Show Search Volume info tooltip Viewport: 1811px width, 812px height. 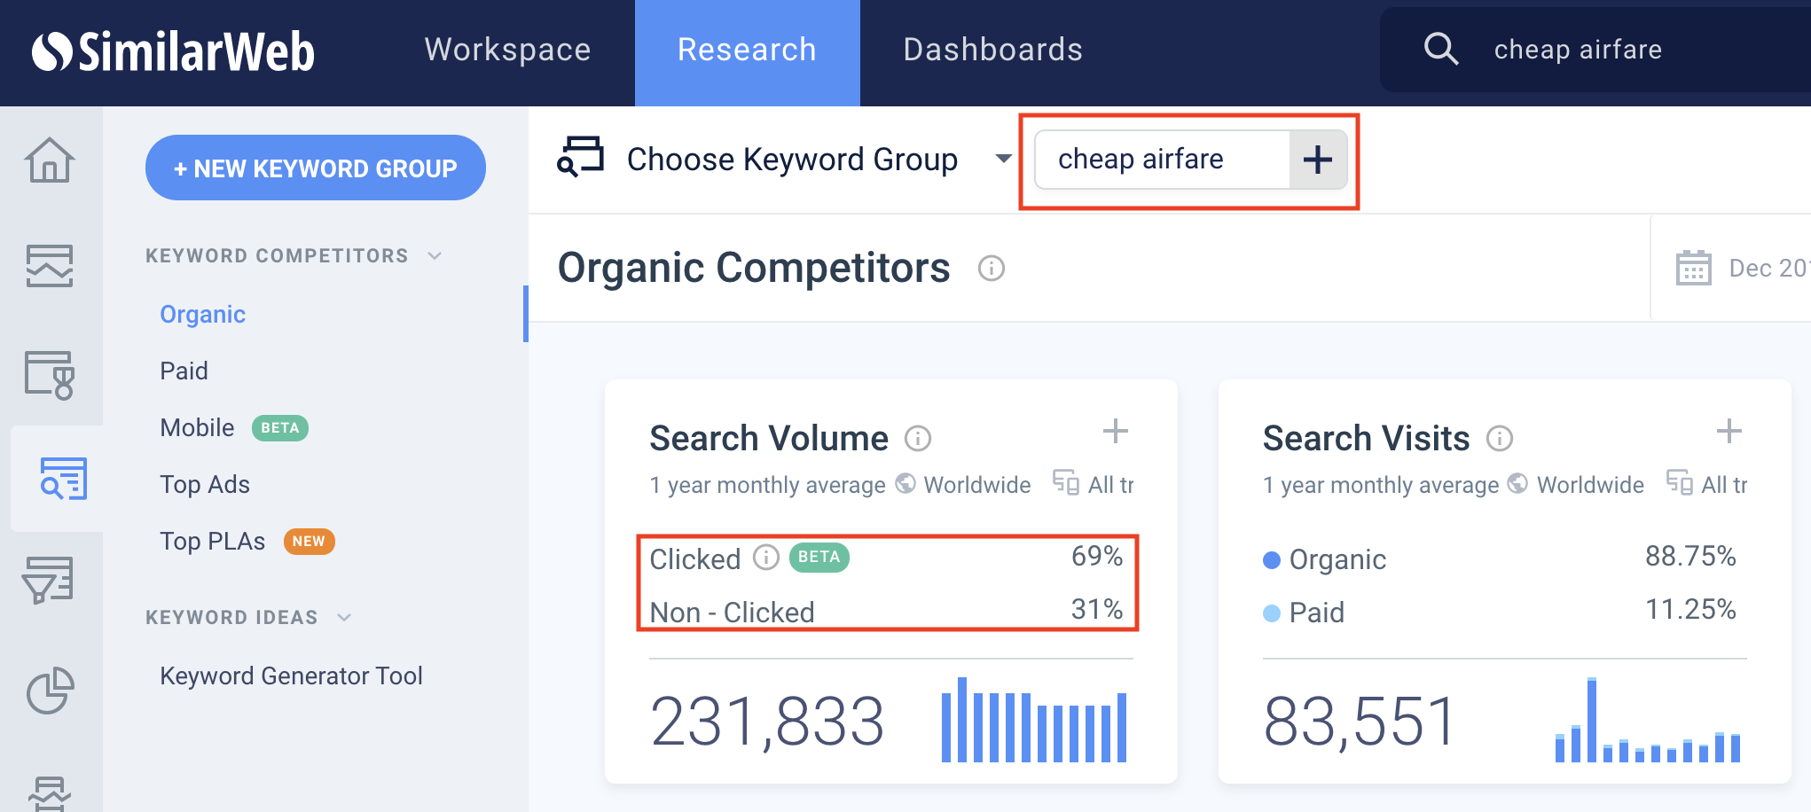tap(918, 438)
